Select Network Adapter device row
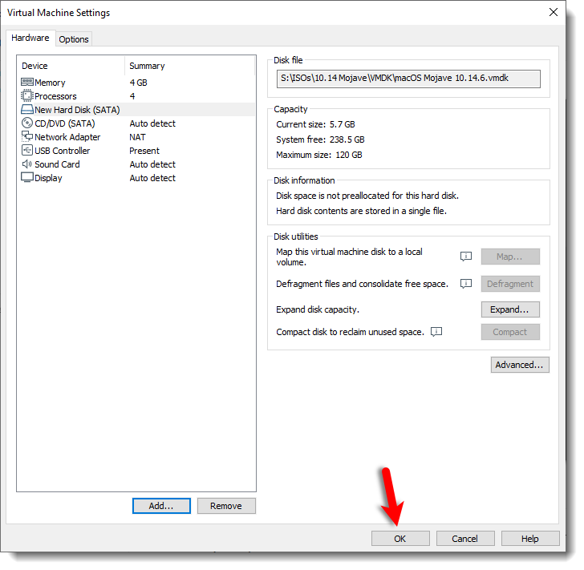This screenshot has height=570, width=584. (137, 137)
